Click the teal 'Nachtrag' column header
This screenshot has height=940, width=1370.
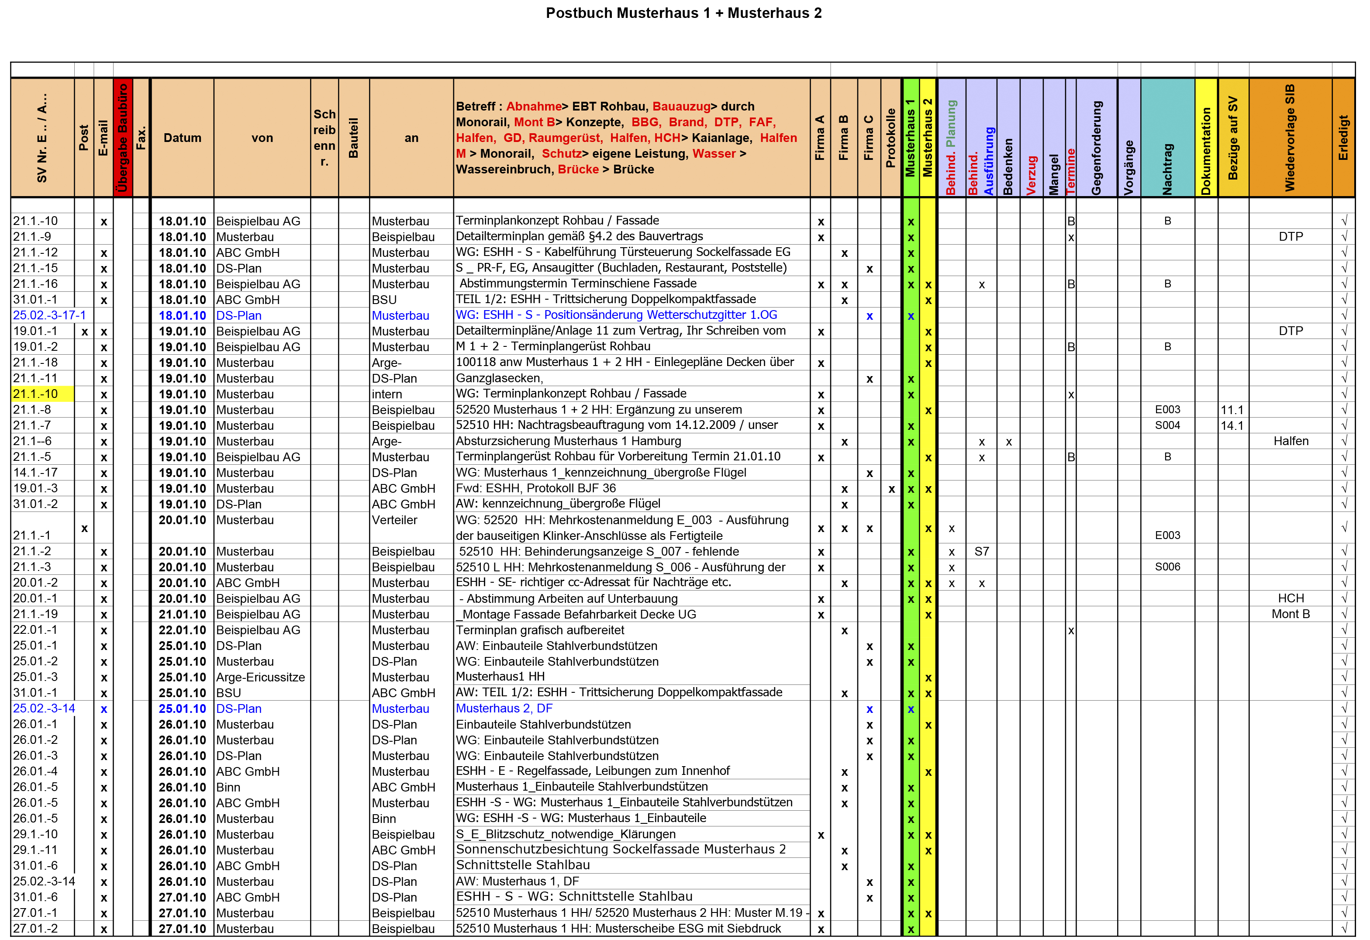click(1168, 138)
